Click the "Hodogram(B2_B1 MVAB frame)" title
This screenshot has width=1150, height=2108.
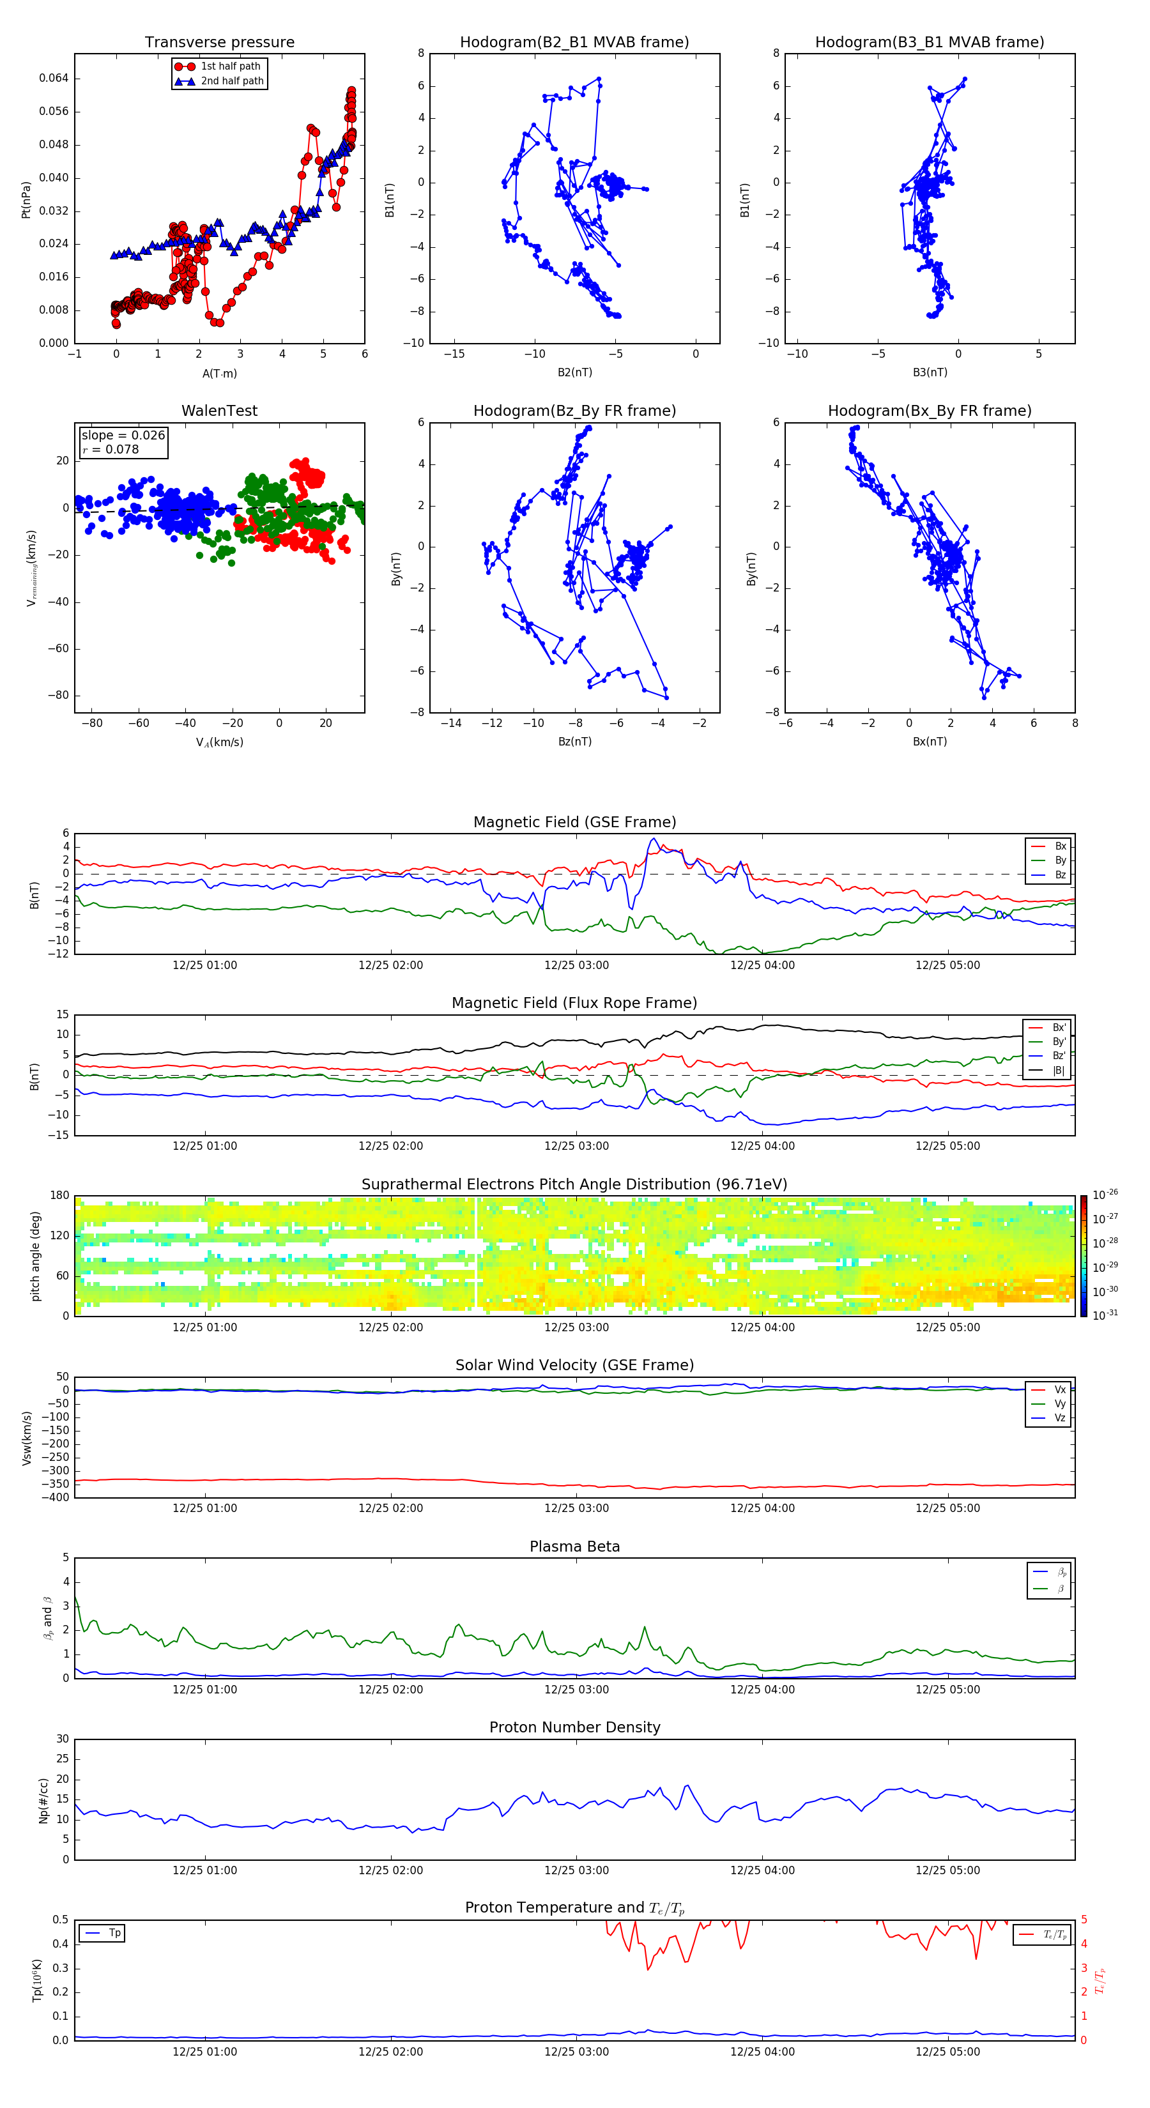click(574, 43)
